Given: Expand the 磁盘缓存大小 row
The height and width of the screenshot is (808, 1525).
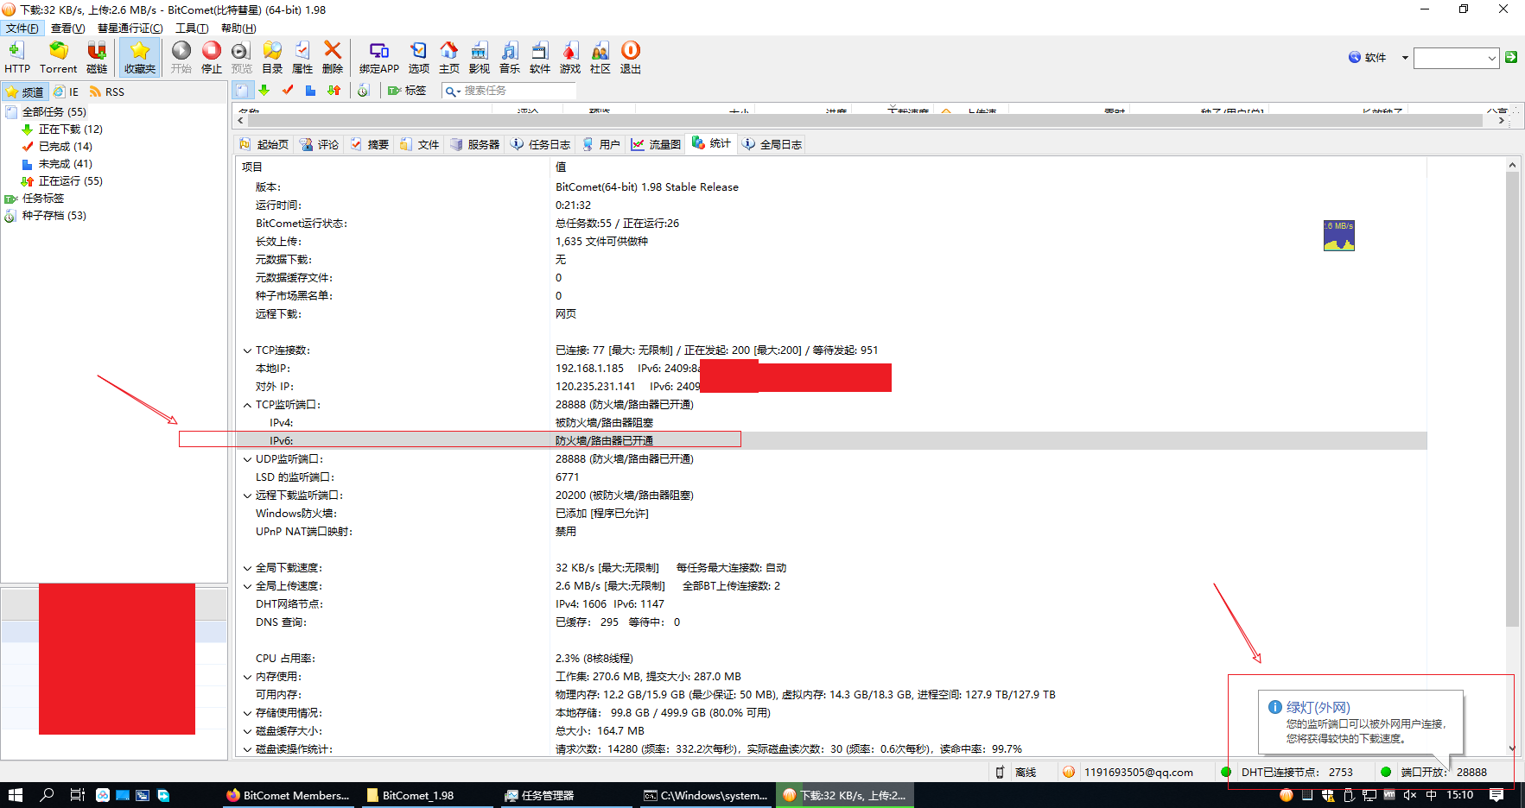Looking at the screenshot, I should 247,731.
